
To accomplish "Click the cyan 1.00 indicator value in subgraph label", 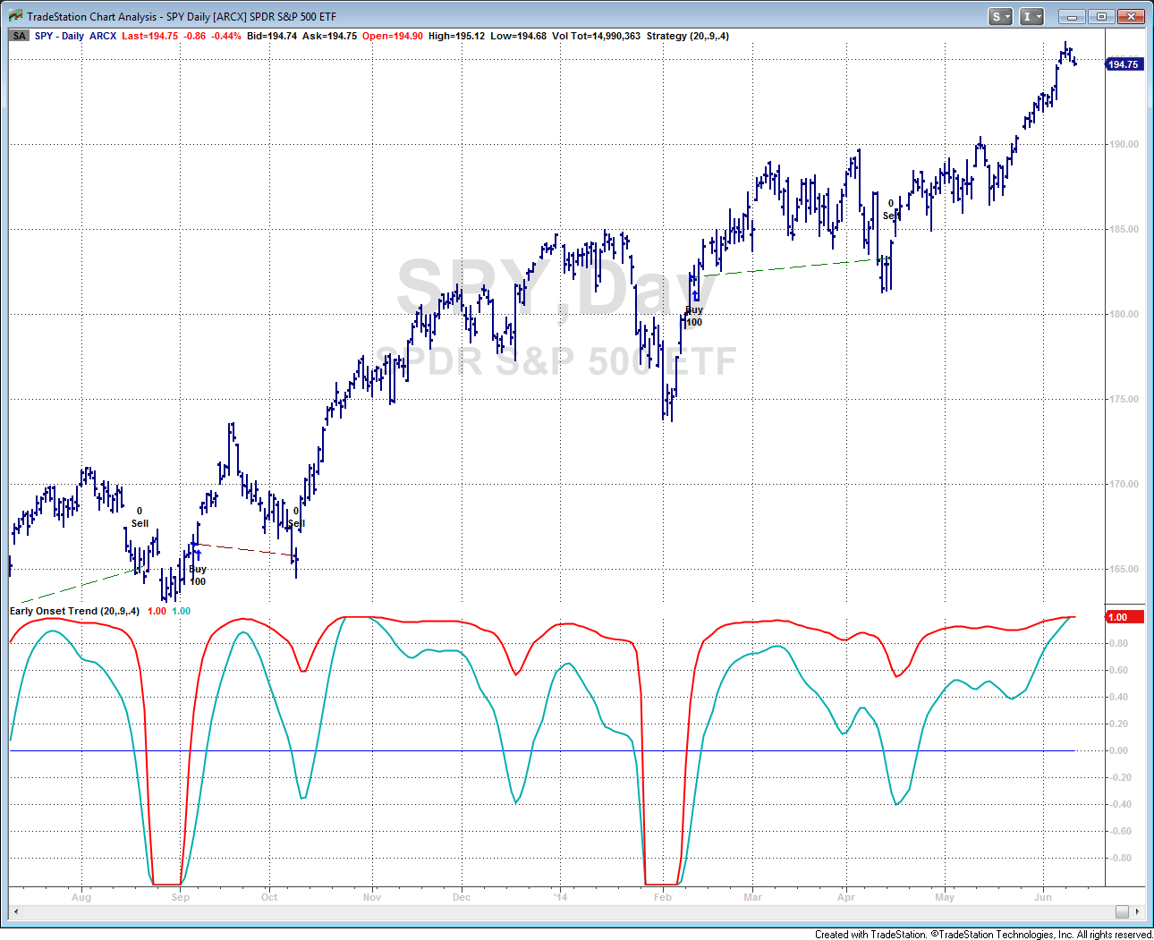I will (x=182, y=611).
